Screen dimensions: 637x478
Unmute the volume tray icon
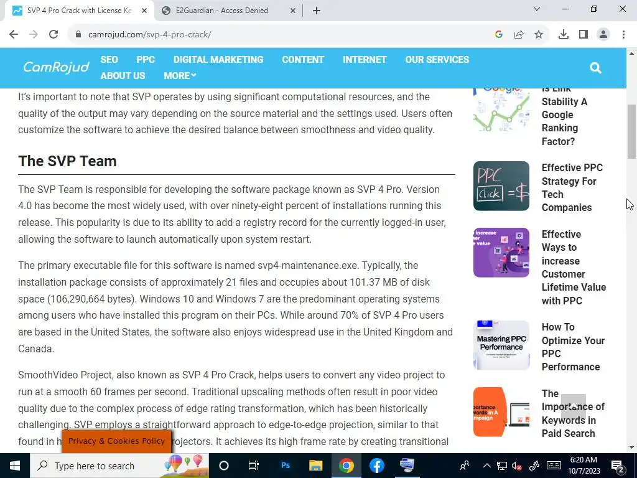pos(517,466)
